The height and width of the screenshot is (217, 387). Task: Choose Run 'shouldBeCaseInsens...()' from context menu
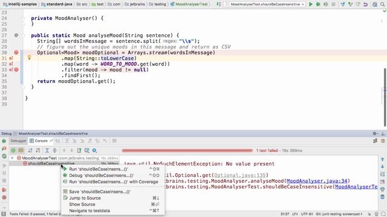(x=112, y=169)
